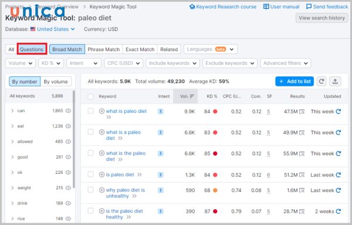Open the Include keywords dropdown
Screen dimensions: 352x225
click(x=172, y=63)
